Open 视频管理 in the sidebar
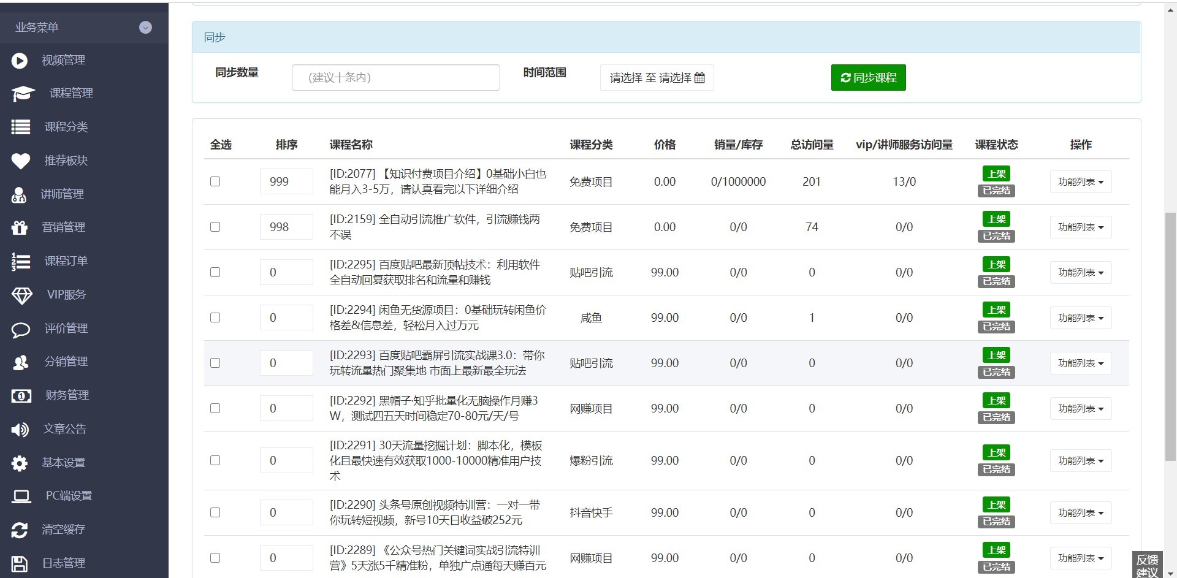The height and width of the screenshot is (578, 1177). (x=63, y=60)
